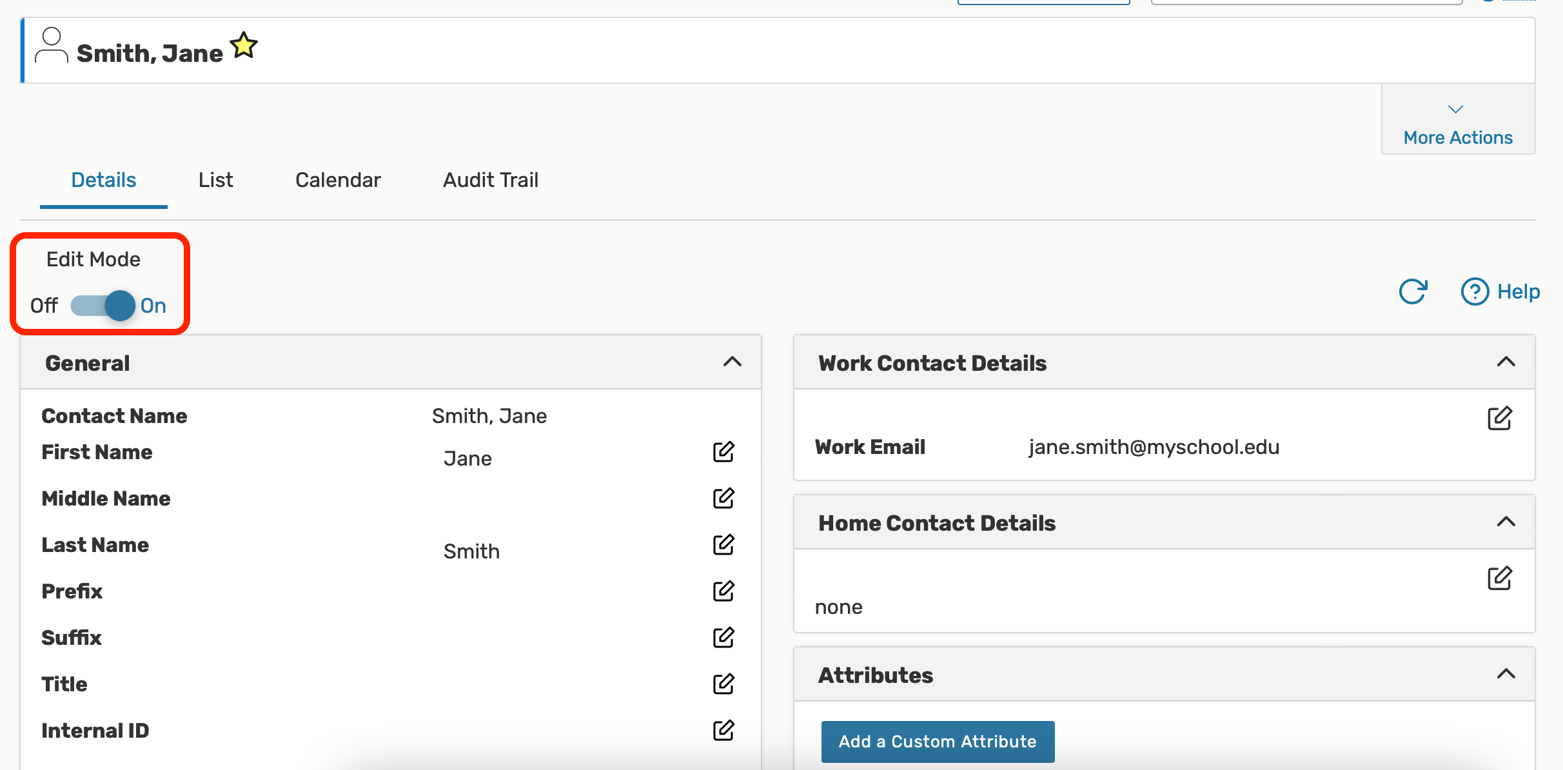
Task: Open the Calendar tab
Action: [338, 180]
